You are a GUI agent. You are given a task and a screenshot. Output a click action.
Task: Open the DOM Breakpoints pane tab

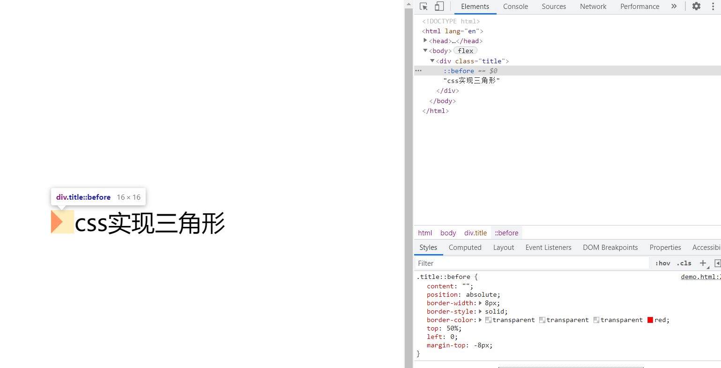click(x=610, y=248)
